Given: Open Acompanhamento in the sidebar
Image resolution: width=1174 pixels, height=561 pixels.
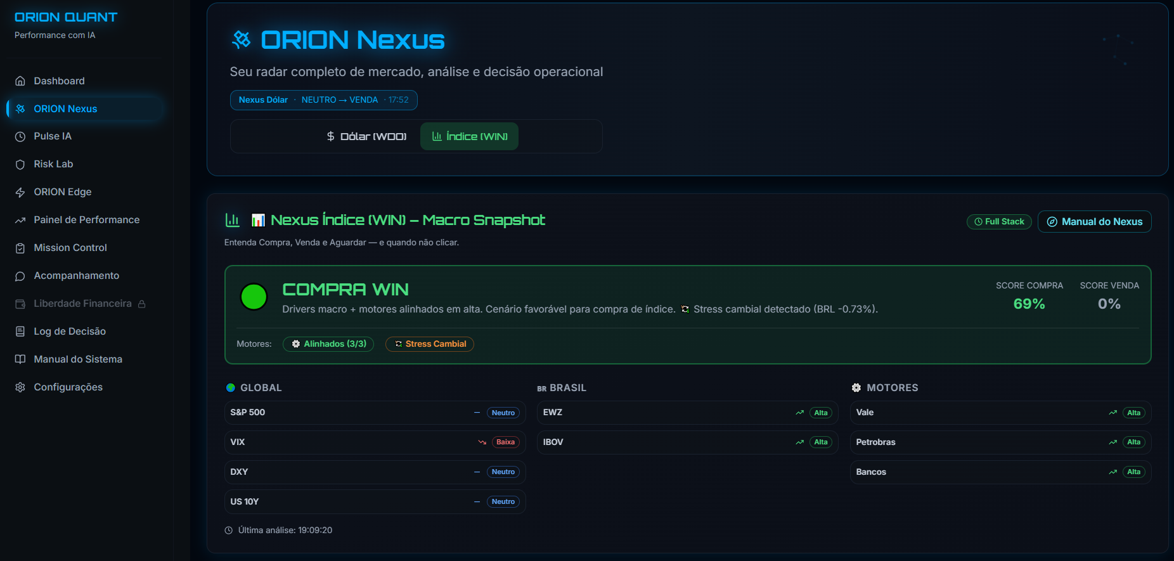Looking at the screenshot, I should point(85,276).
